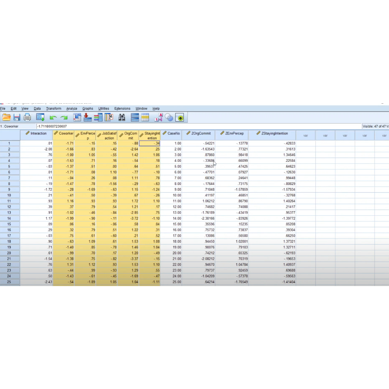Redo the action with the right green arrow
The width and height of the screenshot is (389, 389).
[64, 118]
